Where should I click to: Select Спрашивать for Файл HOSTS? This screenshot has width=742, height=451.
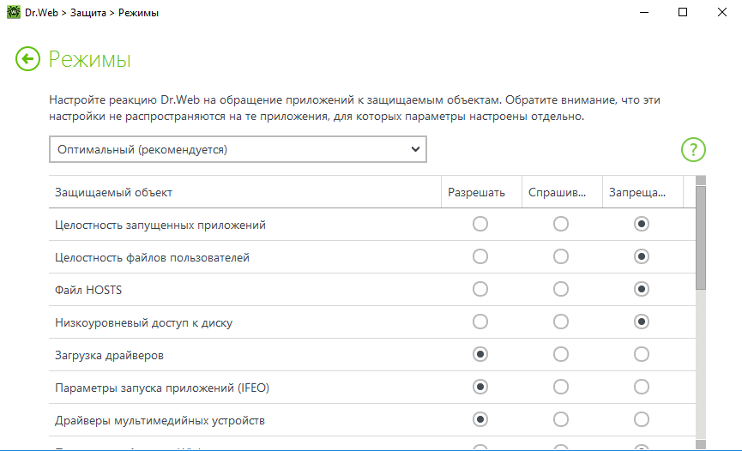(x=561, y=289)
